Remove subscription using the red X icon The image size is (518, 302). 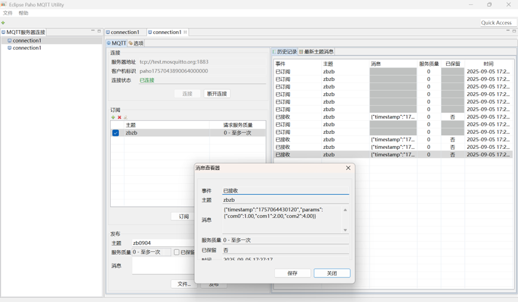click(119, 117)
